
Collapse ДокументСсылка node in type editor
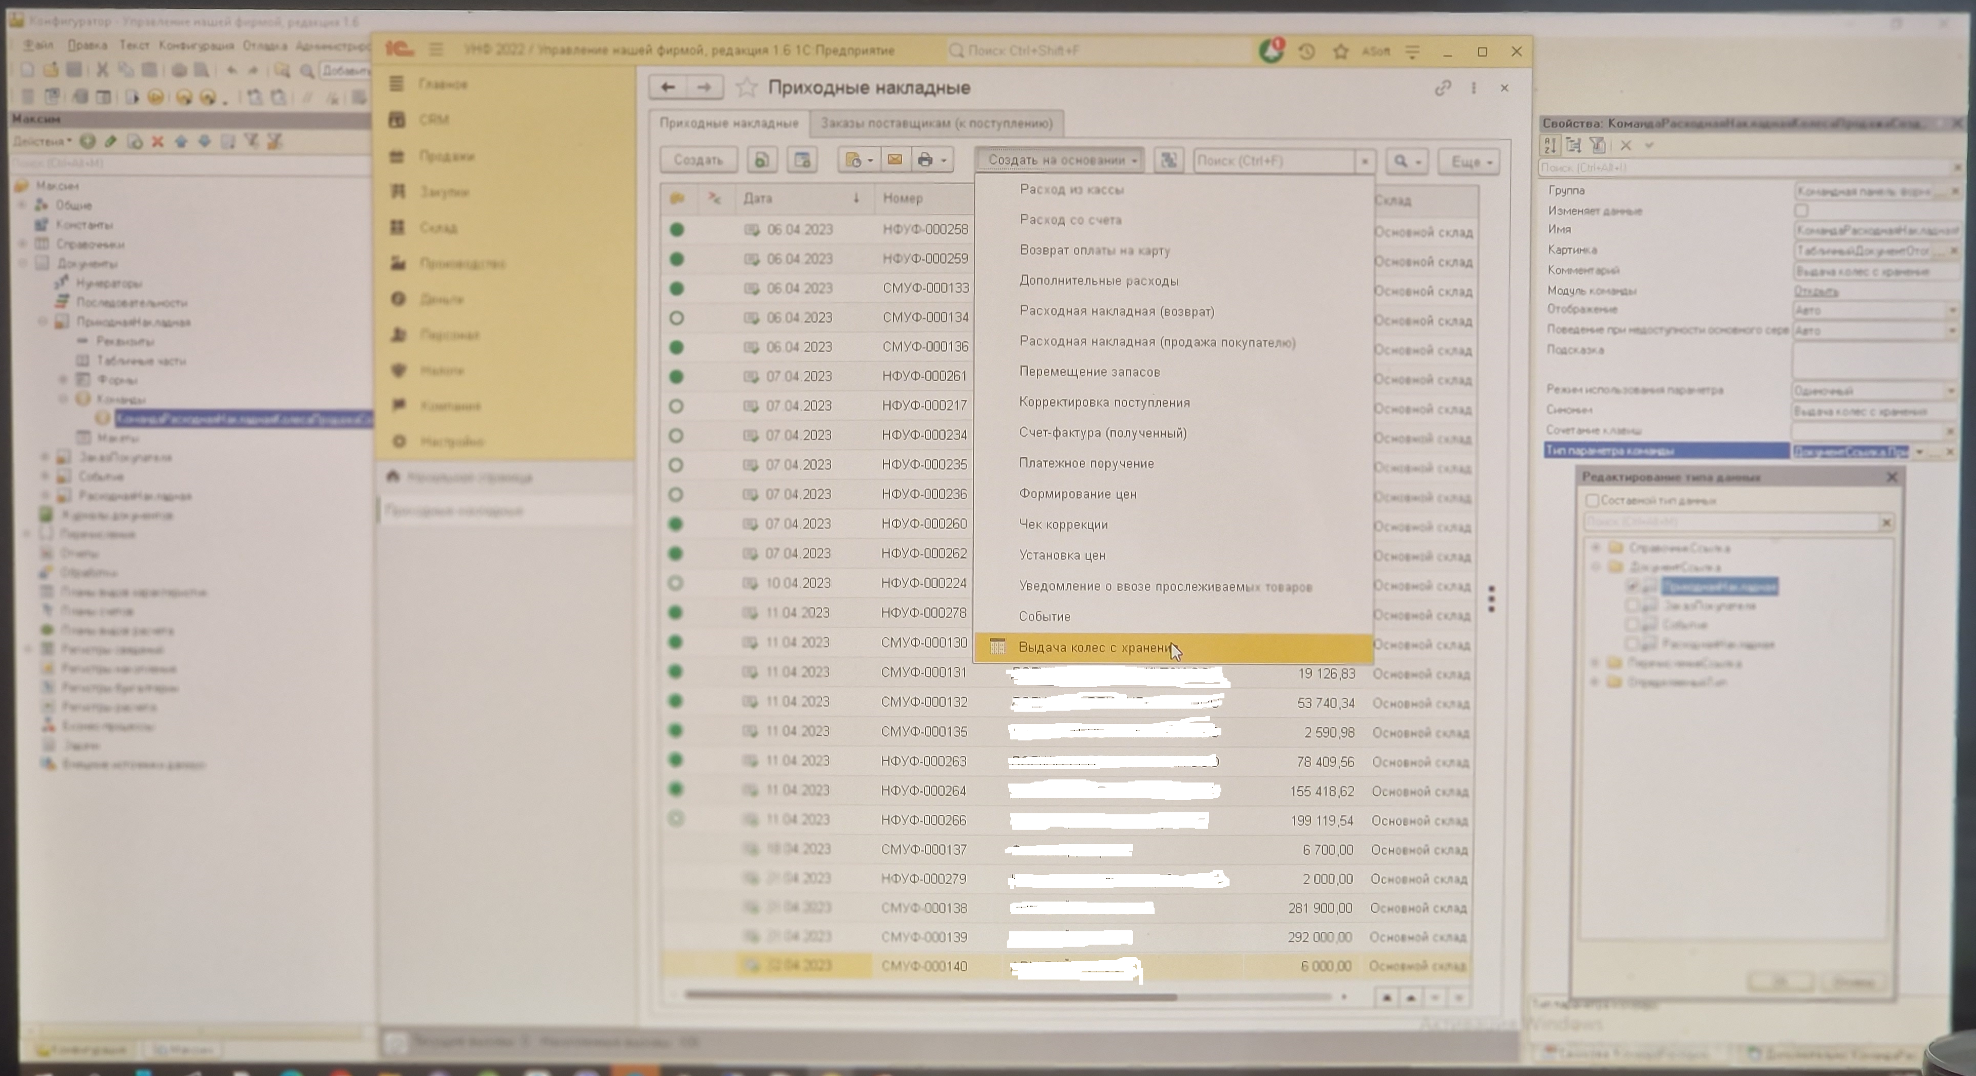click(1596, 567)
